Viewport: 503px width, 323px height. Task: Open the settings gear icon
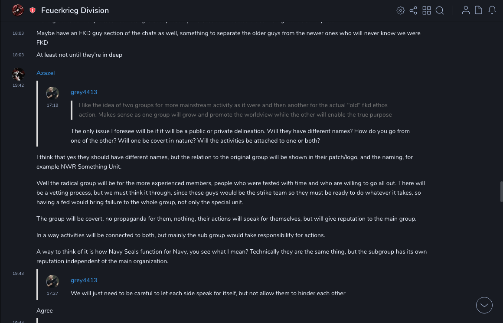tap(401, 10)
